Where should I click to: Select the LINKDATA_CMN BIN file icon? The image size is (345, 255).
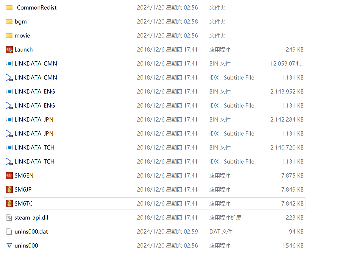click(x=9, y=63)
